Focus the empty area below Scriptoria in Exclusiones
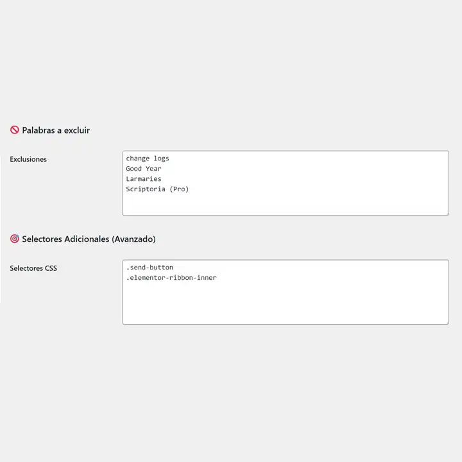 285,204
